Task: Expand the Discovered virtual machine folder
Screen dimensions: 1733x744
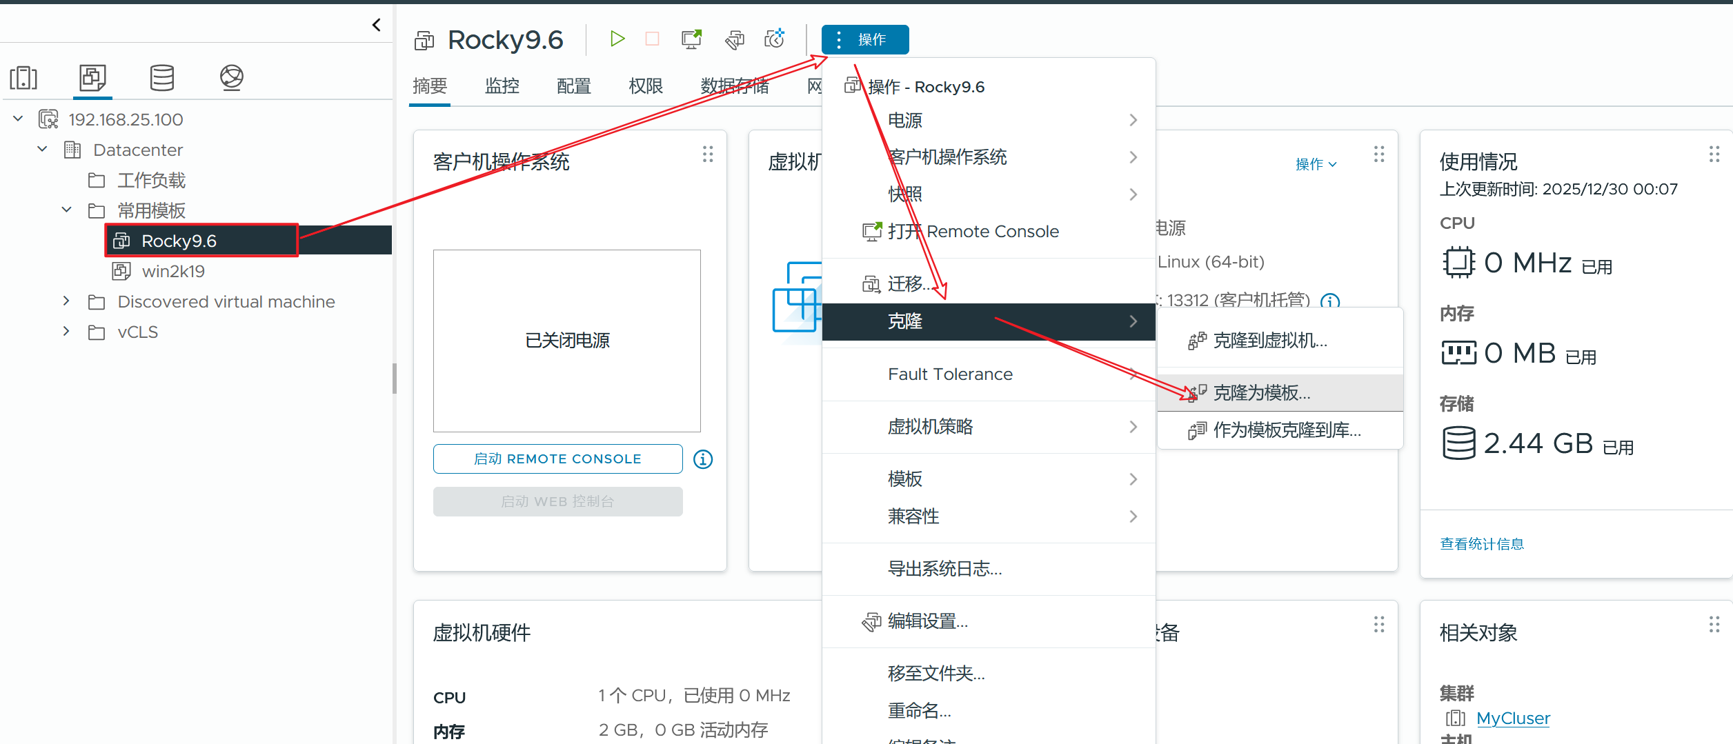Action: (x=66, y=301)
